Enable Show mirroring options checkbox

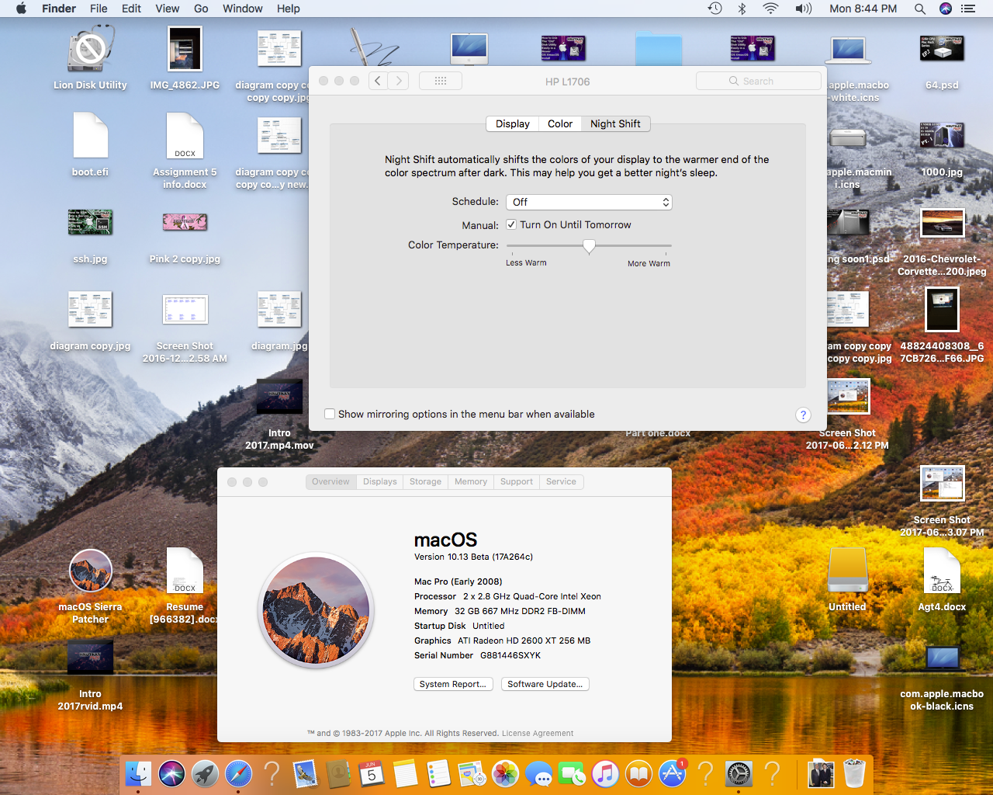coord(330,414)
